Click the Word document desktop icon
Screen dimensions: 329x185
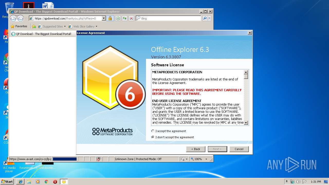[x=48, y=5]
